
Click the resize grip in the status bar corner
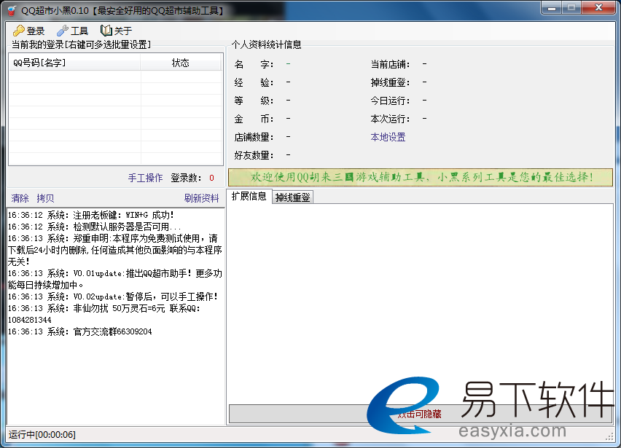pos(609,436)
